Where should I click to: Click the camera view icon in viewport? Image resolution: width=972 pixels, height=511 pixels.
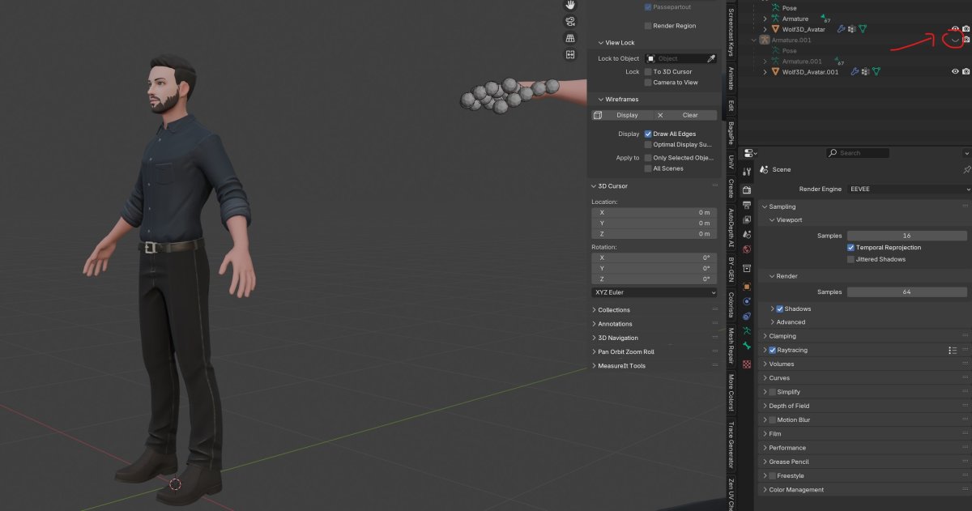coord(571,21)
